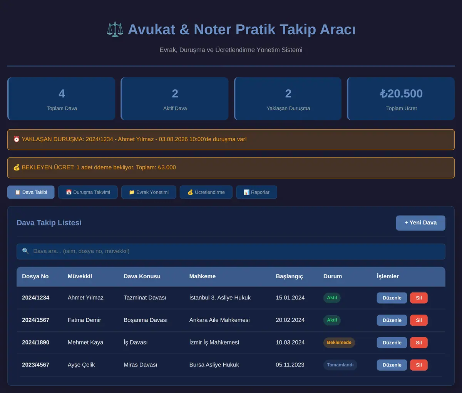This screenshot has width=462, height=393.
Task: Click client name Ahmet Yılmaz in table
Action: pos(85,298)
